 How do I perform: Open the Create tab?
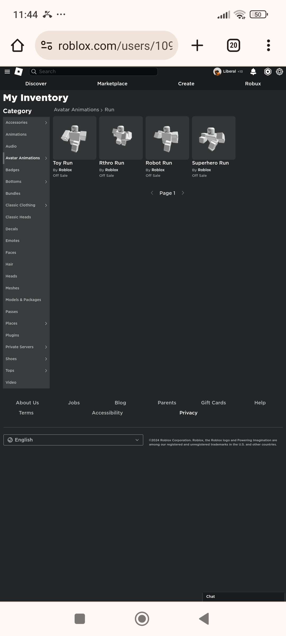(186, 84)
